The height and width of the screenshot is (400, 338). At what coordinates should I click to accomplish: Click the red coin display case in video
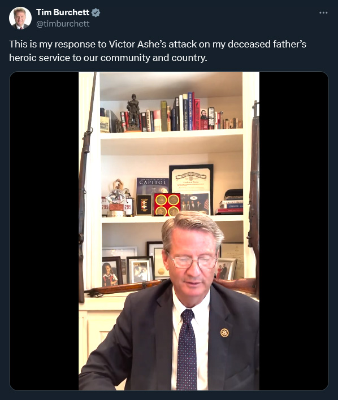tap(167, 205)
